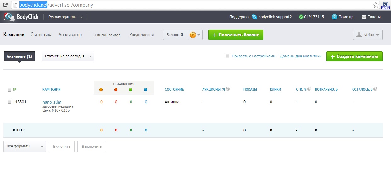Click the CTR help question icon
The image size is (391, 176).
(x=310, y=89)
